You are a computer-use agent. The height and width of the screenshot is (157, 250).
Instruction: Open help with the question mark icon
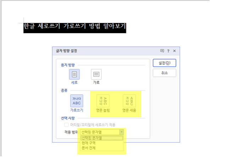(168, 51)
